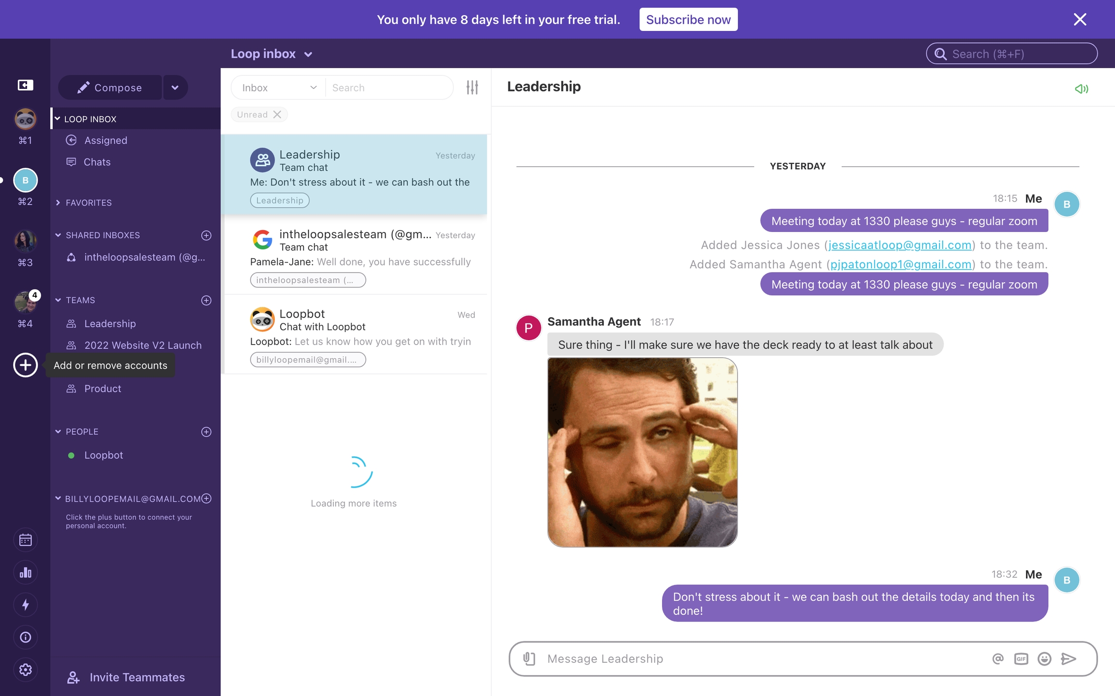Screen dimensions: 1115x696
Task: Open the Compose dropdown arrow
Action: (x=175, y=87)
